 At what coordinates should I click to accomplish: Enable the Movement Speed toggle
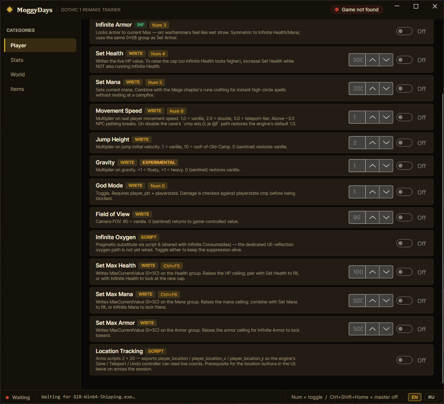(x=404, y=117)
